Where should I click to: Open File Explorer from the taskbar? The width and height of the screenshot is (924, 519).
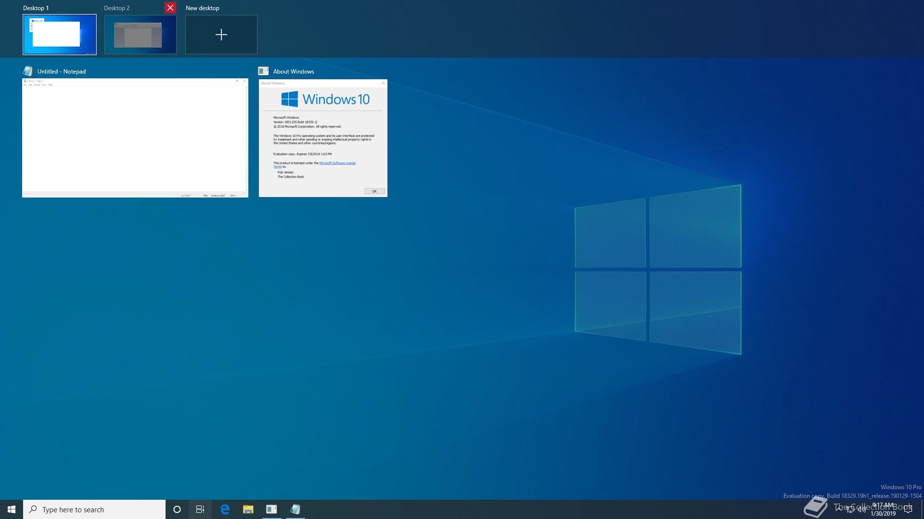coord(248,509)
